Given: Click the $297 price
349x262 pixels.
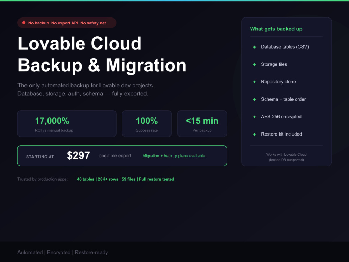Looking at the screenshot, I should click(78, 155).
